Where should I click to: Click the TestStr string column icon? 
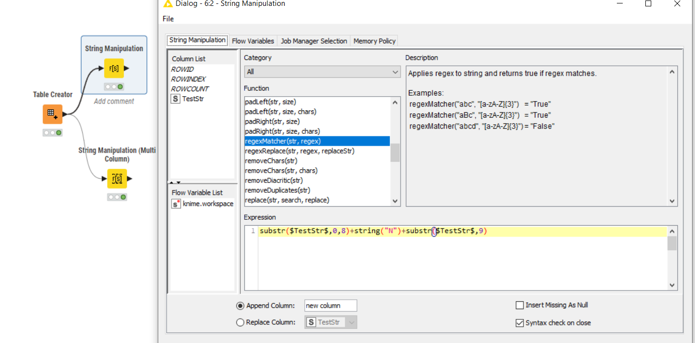coord(175,99)
